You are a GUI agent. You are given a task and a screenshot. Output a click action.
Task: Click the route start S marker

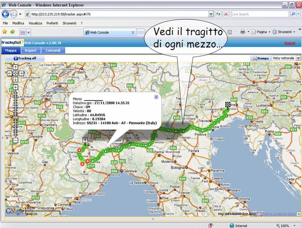click(85, 140)
